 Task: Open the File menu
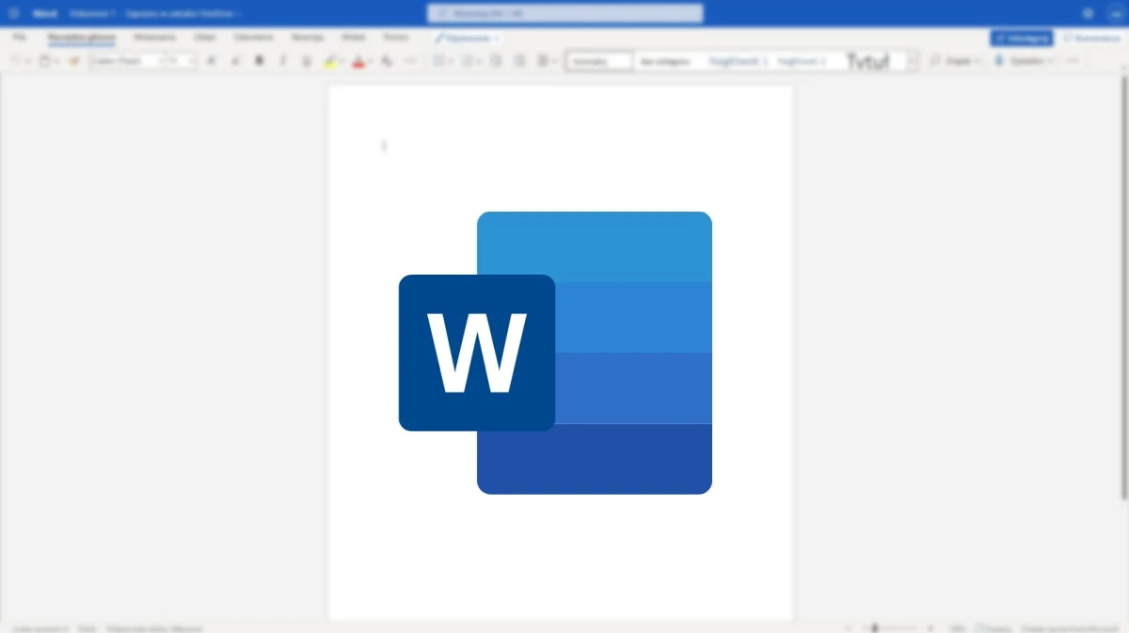20,38
